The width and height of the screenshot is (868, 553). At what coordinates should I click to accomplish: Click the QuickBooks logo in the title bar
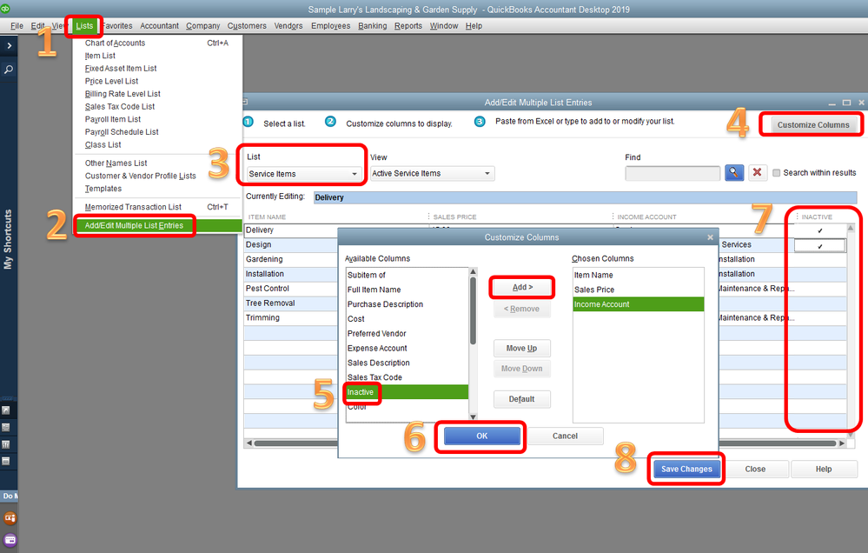[x=5, y=9]
